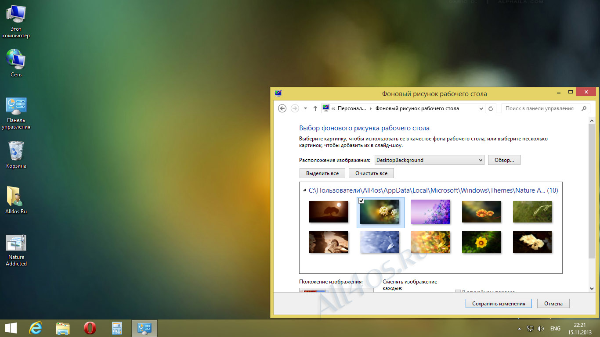Image resolution: width=600 pixels, height=337 pixels.
Task: Click the Положение изображения label
Action: 331,282
